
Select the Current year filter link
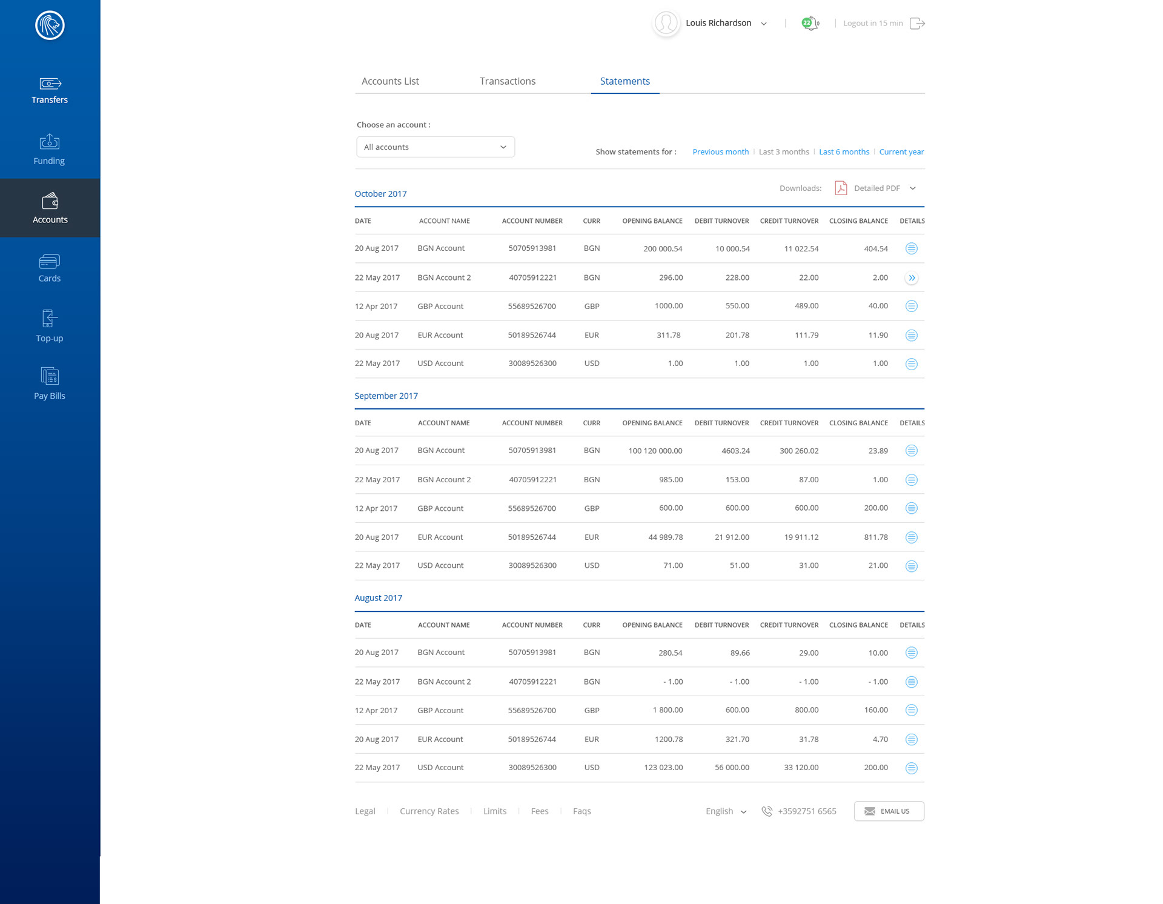point(901,152)
